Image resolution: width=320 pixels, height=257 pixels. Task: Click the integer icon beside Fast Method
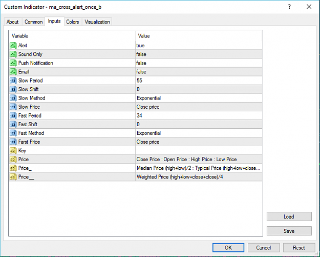point(13,133)
